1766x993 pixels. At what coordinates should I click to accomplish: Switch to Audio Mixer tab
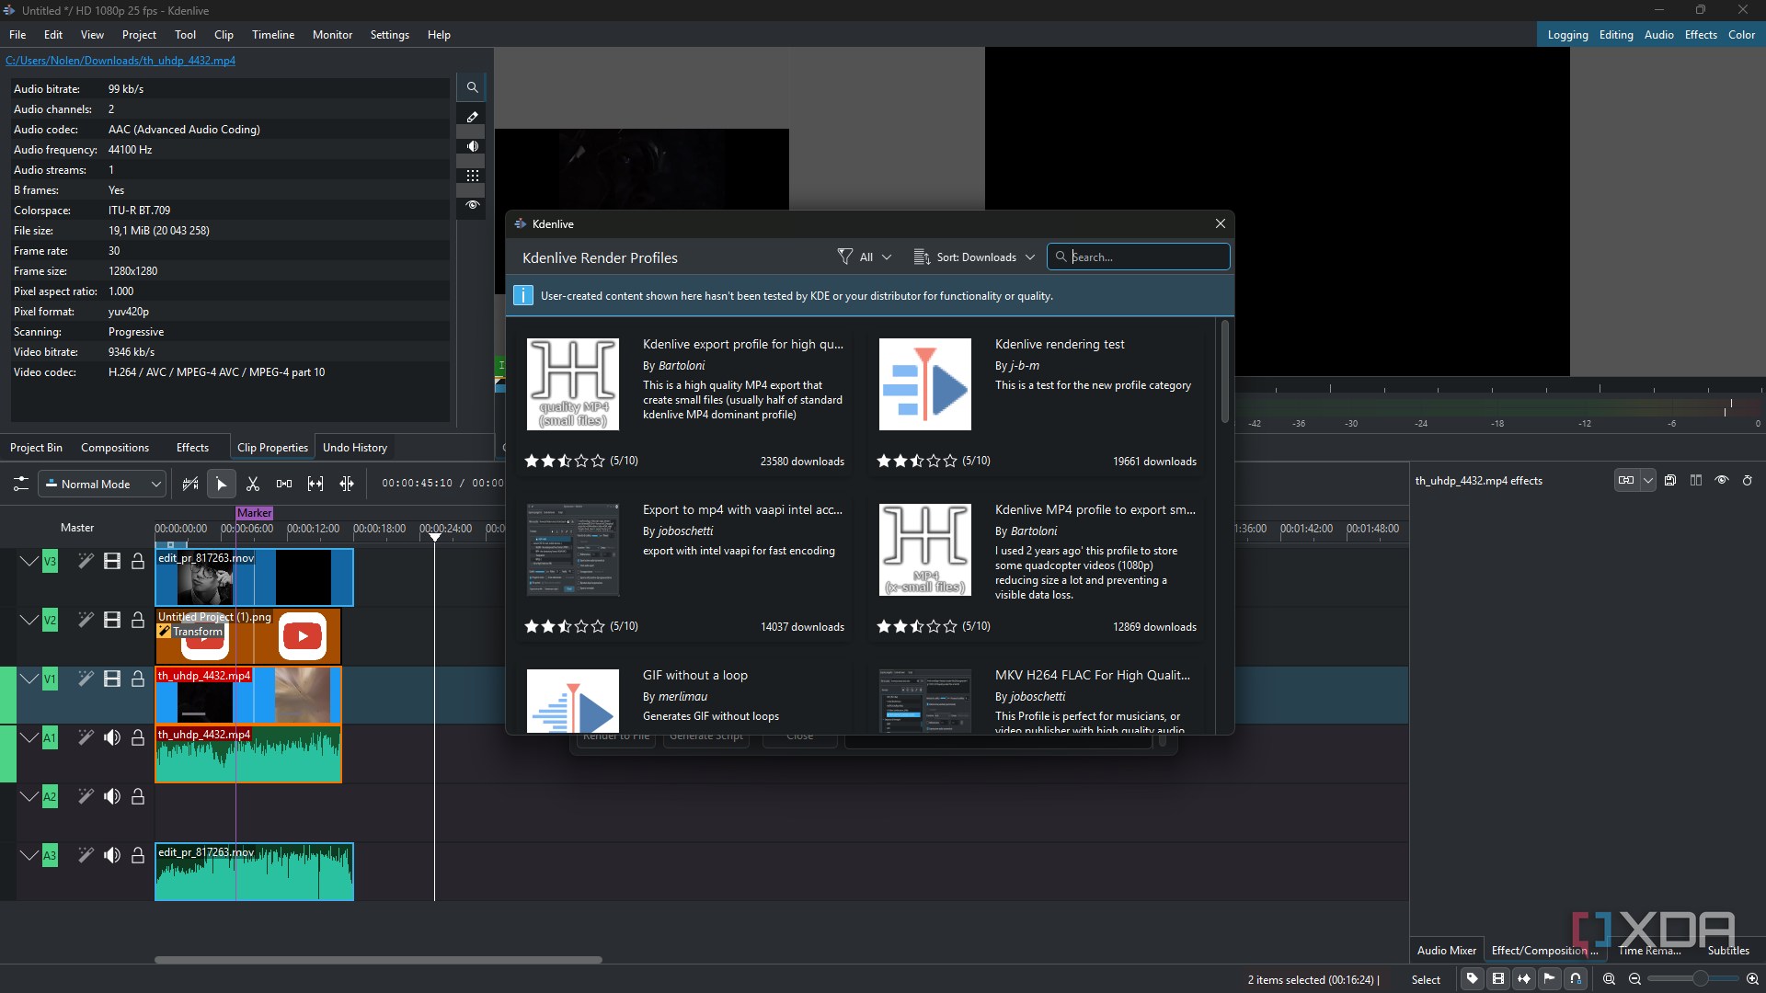coord(1446,950)
